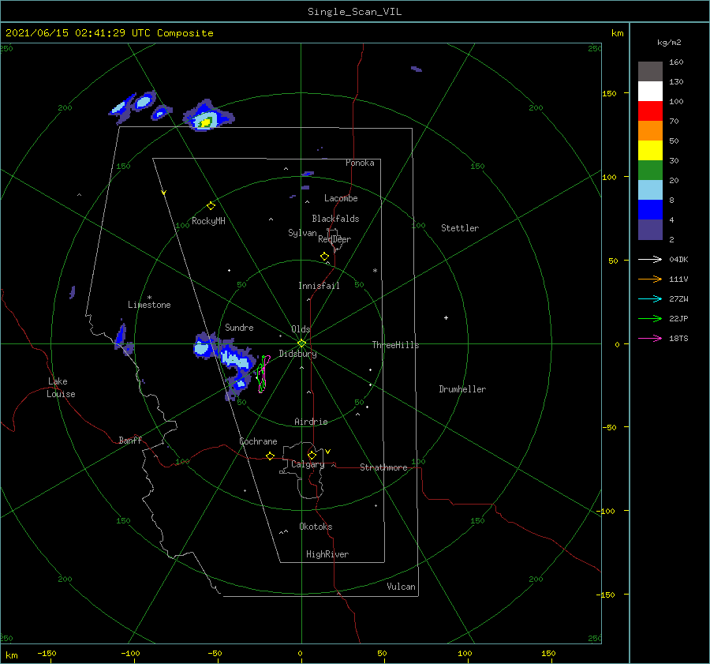Click the white 04DK arrow legend icon
This screenshot has width=710, height=664.
650,259
